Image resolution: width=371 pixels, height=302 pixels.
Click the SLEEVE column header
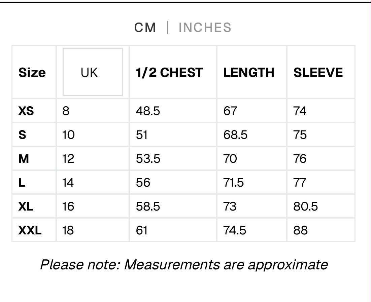[x=318, y=73]
